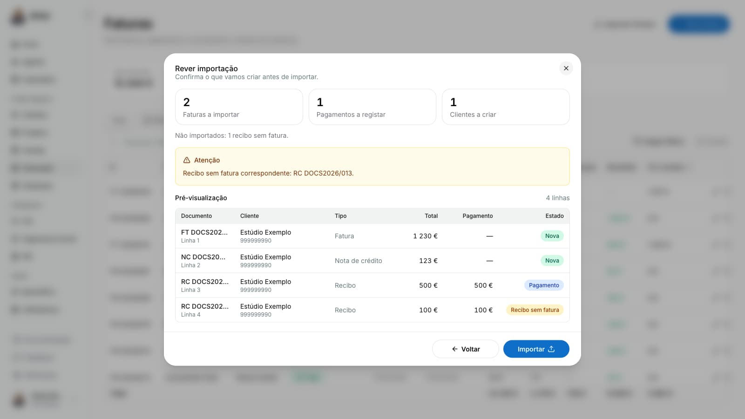Click the Cliente column header
Screen dimensions: 745x419
point(250,216)
